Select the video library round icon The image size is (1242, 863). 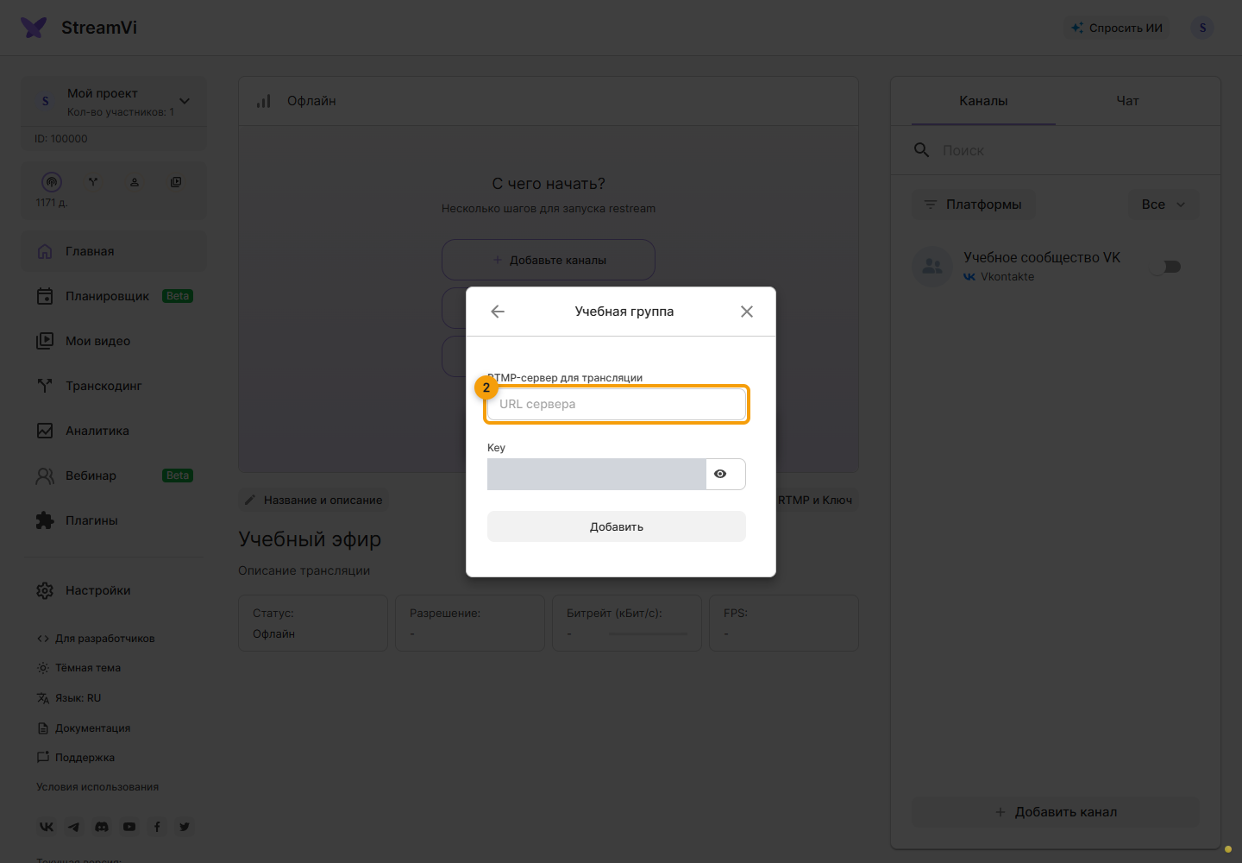click(x=176, y=182)
